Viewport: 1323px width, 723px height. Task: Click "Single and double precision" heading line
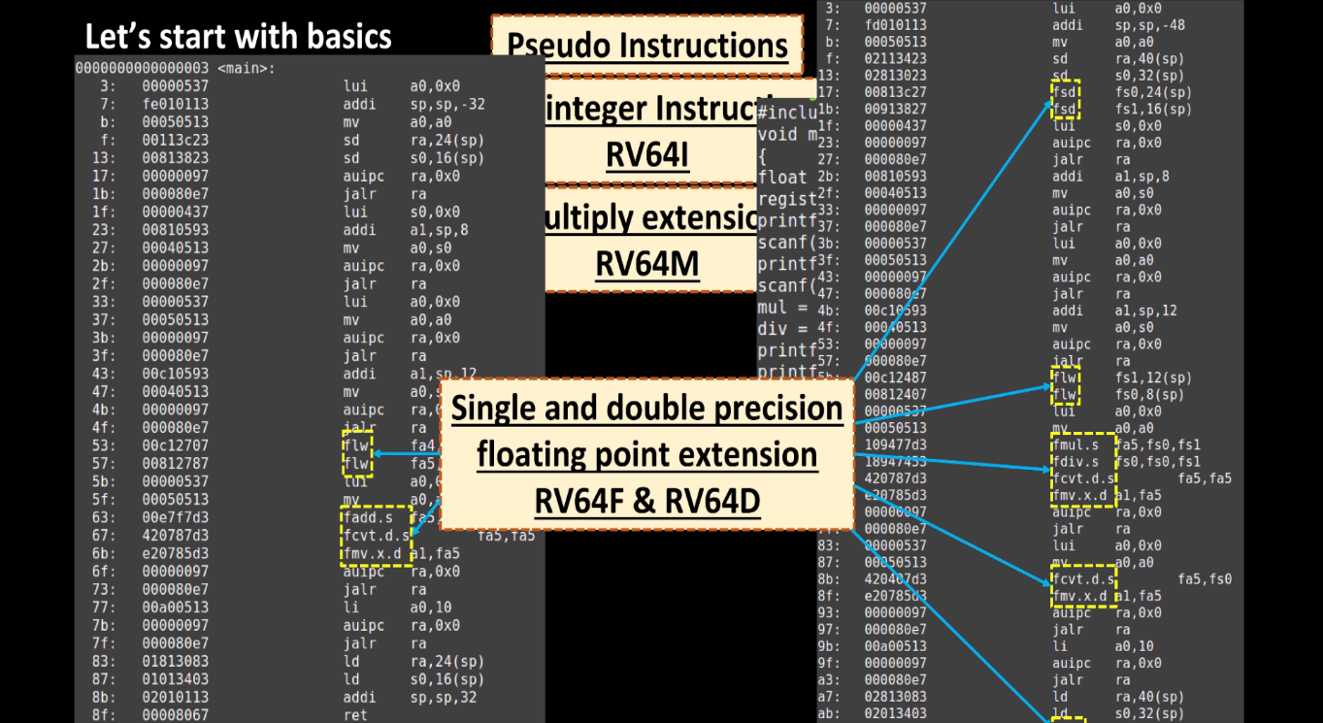pos(647,408)
